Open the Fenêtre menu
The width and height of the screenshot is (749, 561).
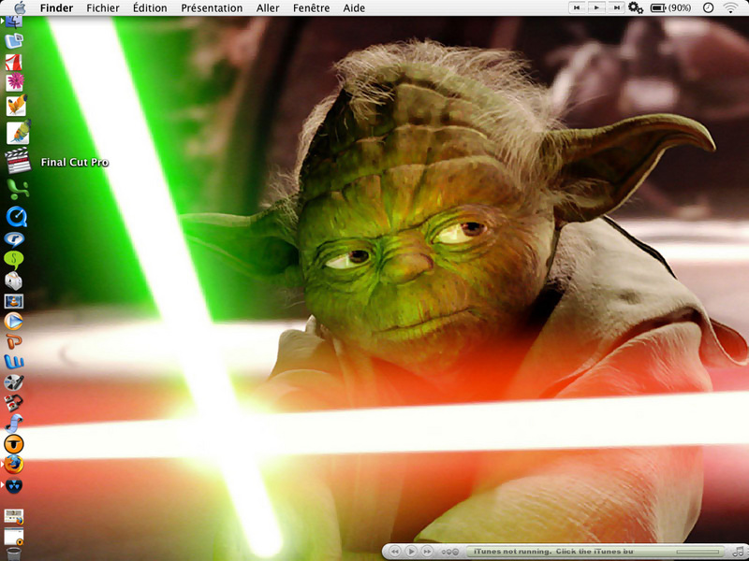tap(311, 8)
